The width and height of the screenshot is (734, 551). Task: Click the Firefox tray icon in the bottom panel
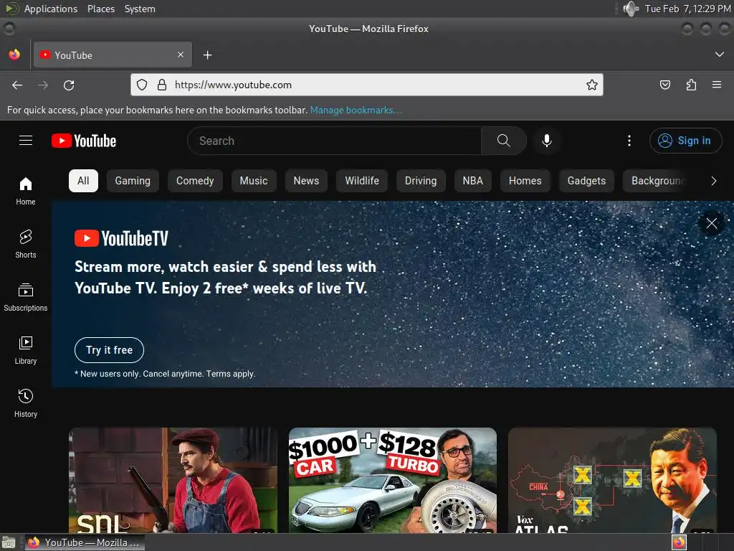pyautogui.click(x=679, y=542)
